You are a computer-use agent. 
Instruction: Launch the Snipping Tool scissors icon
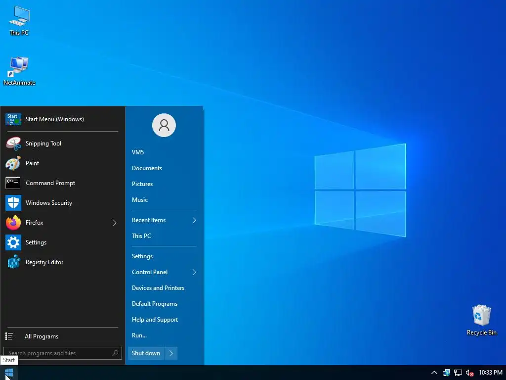click(13, 143)
